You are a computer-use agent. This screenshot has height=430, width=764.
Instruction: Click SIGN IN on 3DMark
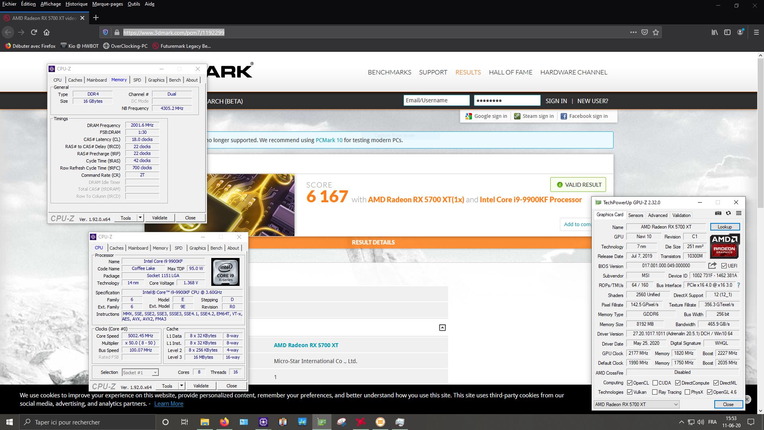pyautogui.click(x=556, y=101)
